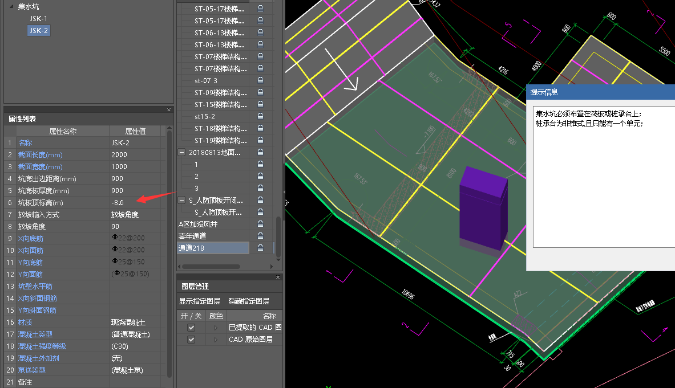Toggle 已提取的 CAD 图 layer checkbox

pyautogui.click(x=191, y=328)
